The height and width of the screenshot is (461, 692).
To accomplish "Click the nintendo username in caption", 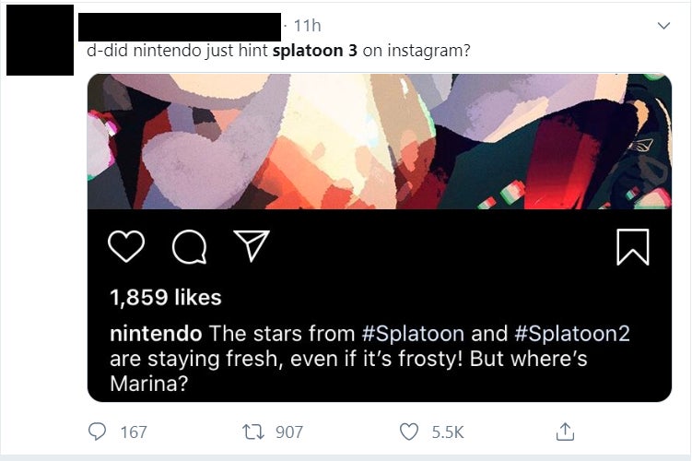I will [156, 334].
